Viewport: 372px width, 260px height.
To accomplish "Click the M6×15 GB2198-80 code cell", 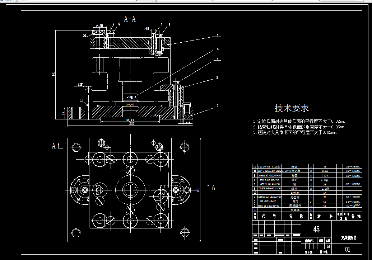I will (270, 206).
